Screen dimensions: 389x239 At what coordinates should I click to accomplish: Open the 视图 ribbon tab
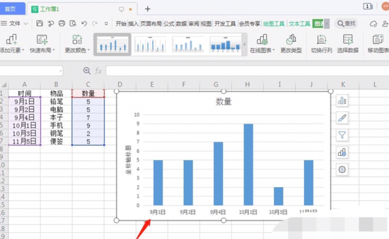(206, 23)
